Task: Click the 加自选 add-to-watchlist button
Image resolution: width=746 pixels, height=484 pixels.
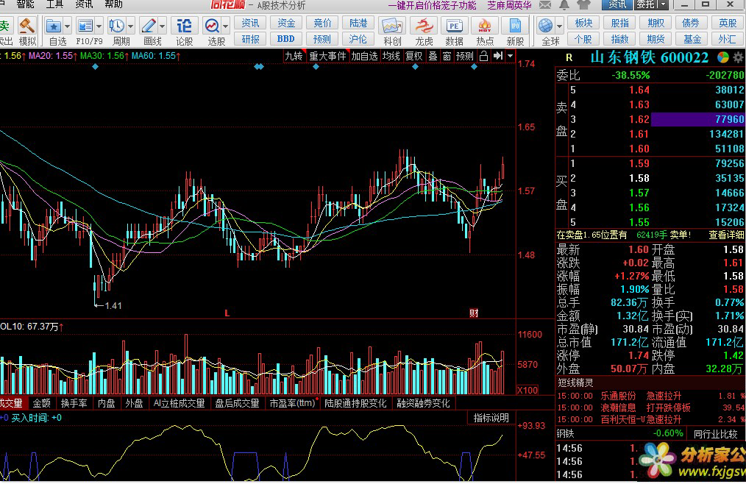Action: (364, 56)
